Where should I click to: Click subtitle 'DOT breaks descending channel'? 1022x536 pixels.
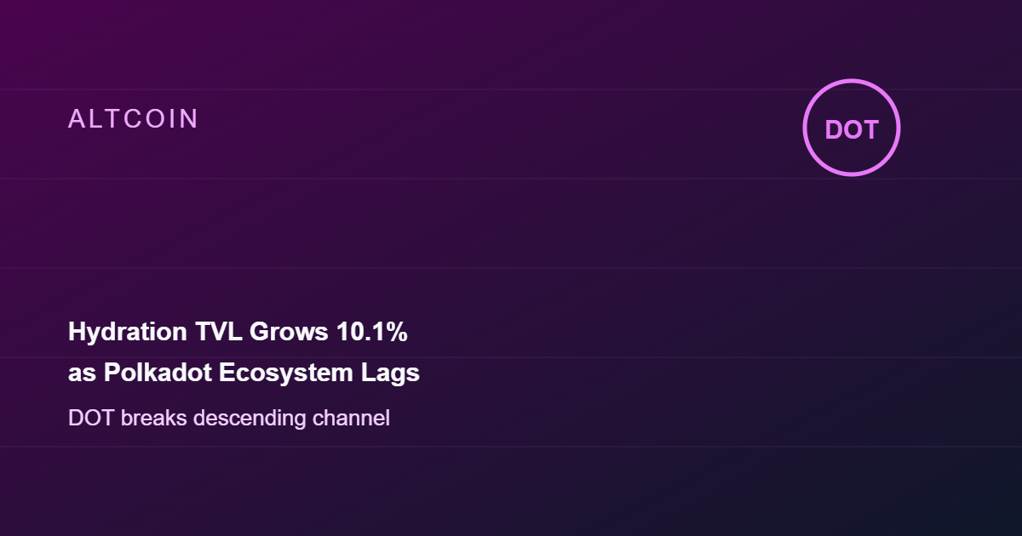[x=229, y=419]
